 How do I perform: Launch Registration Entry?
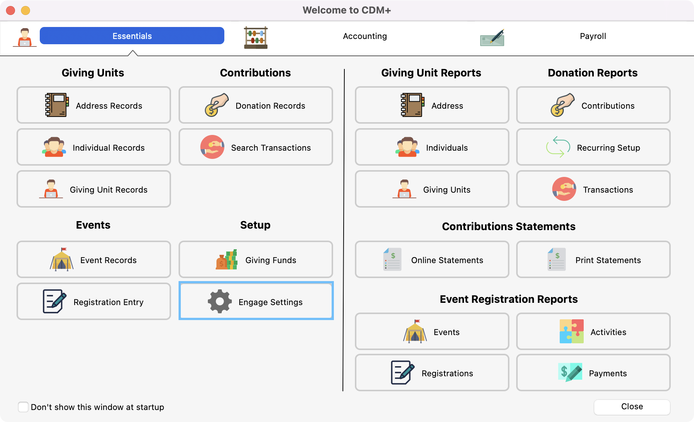click(94, 302)
